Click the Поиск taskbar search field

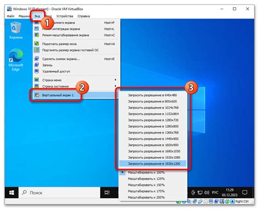pos(60,193)
